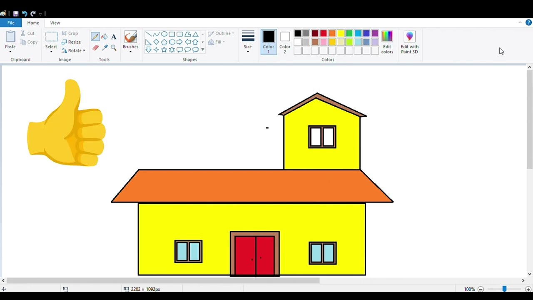533x300 pixels.
Task: Choose the Curve shape
Action: 156,34
